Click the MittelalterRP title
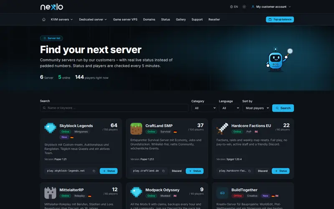Viewport: 334px width, 209px height. 71,190
